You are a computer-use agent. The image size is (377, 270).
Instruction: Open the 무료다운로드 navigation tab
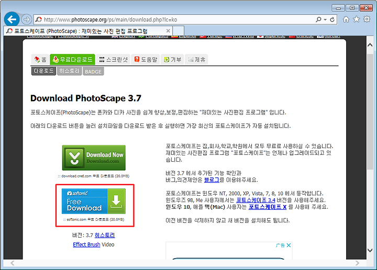coord(72,59)
